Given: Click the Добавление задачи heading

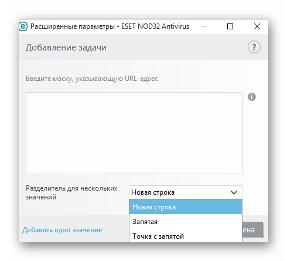Looking at the screenshot, I should (x=66, y=48).
